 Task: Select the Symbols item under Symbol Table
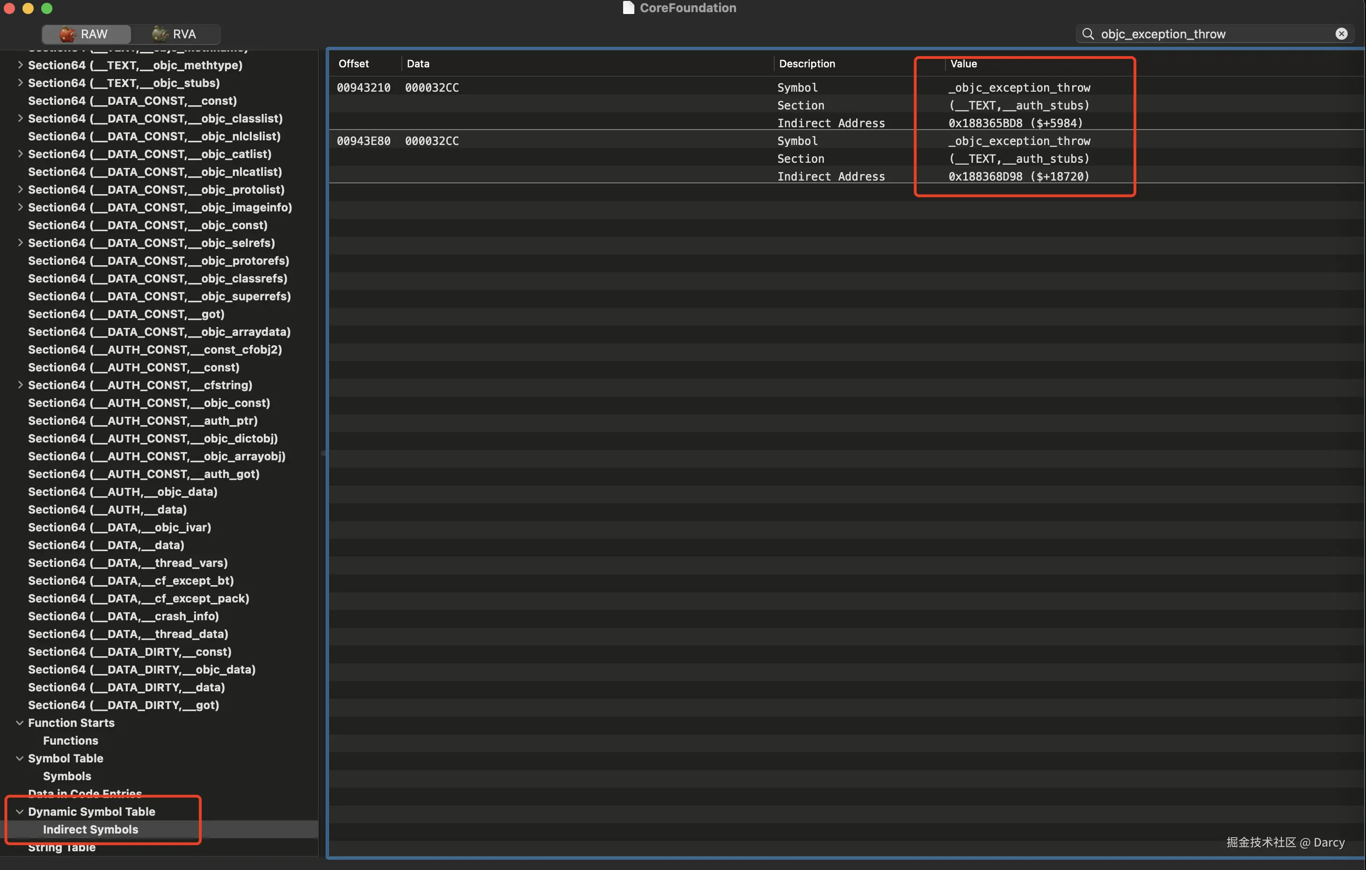click(x=67, y=776)
